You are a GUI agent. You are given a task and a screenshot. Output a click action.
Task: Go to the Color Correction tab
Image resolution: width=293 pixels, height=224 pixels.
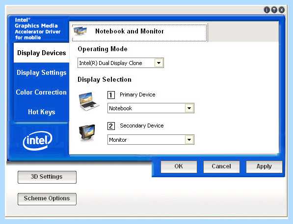42,92
